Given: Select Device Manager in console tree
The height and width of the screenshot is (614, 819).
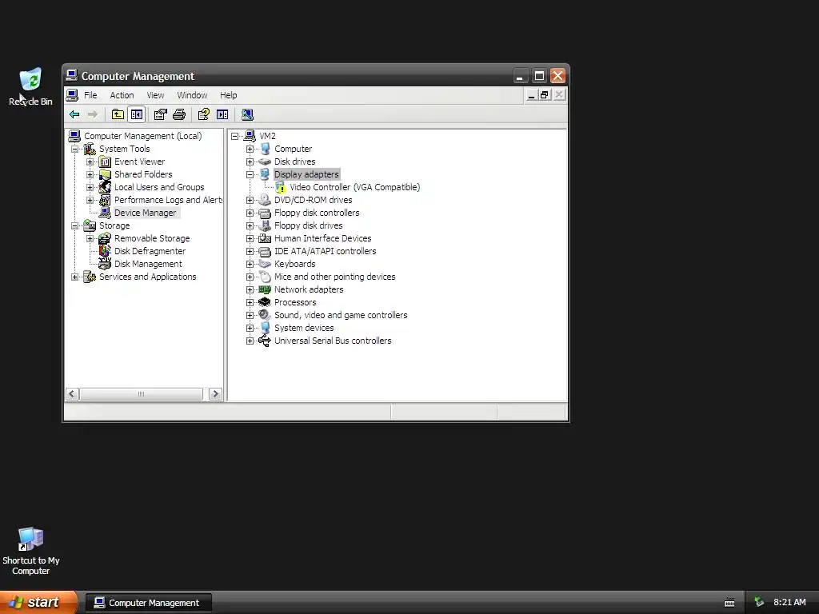Looking at the screenshot, I should (146, 213).
